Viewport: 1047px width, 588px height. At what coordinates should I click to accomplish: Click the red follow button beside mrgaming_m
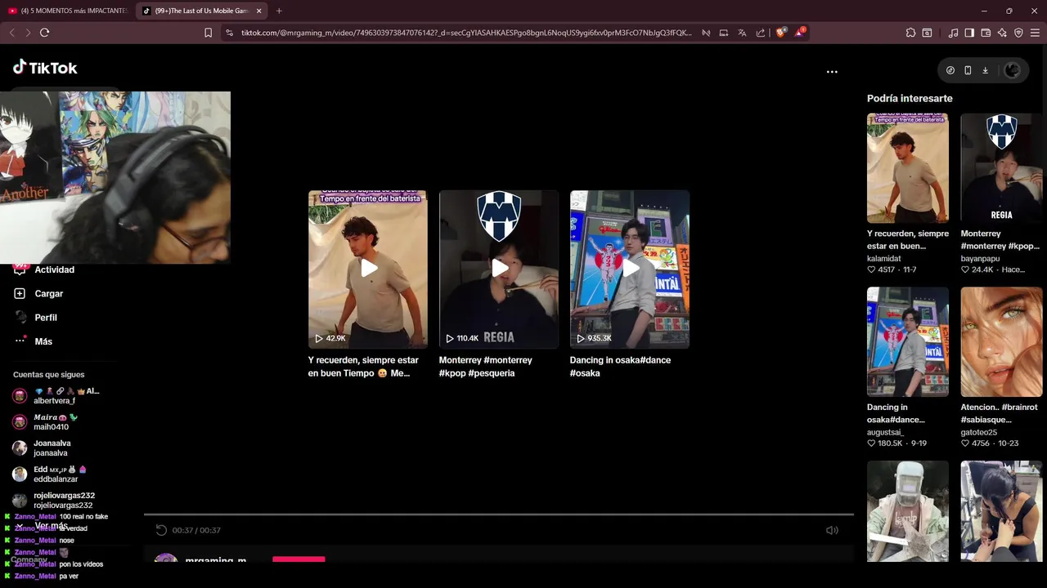point(299,559)
